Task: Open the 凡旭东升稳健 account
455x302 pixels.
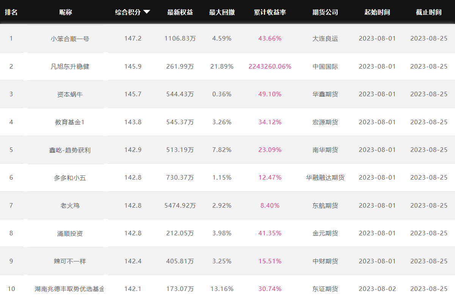Action: (70, 66)
